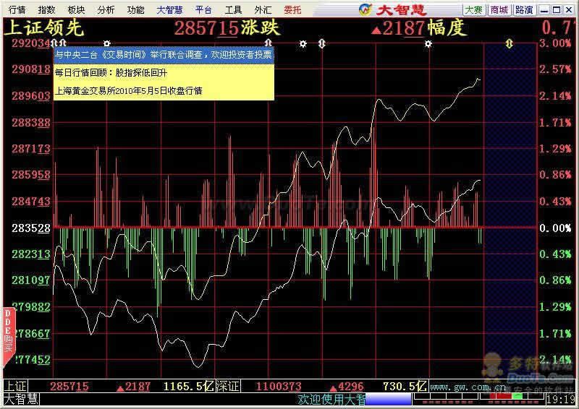Minimize the 大智慧 window
The height and width of the screenshot is (409, 579).
click(x=544, y=10)
